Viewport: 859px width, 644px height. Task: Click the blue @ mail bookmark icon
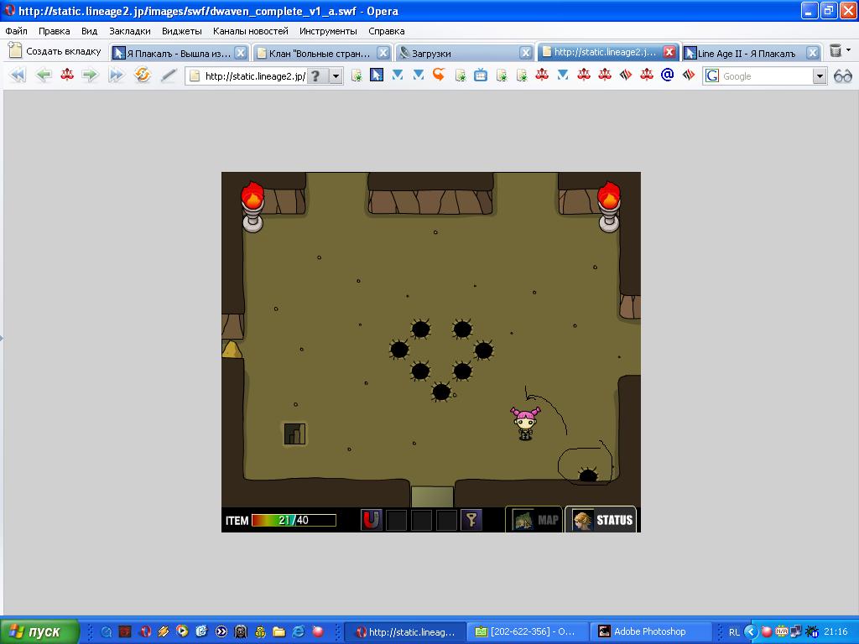pos(667,75)
